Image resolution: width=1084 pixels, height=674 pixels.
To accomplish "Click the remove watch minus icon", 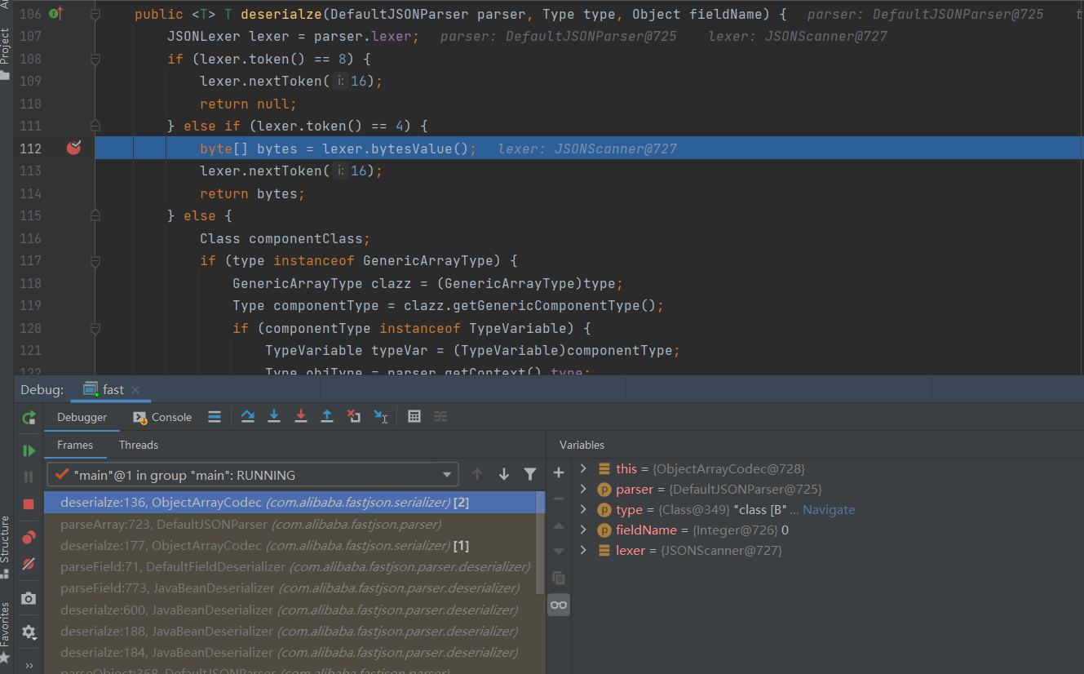I will [x=559, y=499].
